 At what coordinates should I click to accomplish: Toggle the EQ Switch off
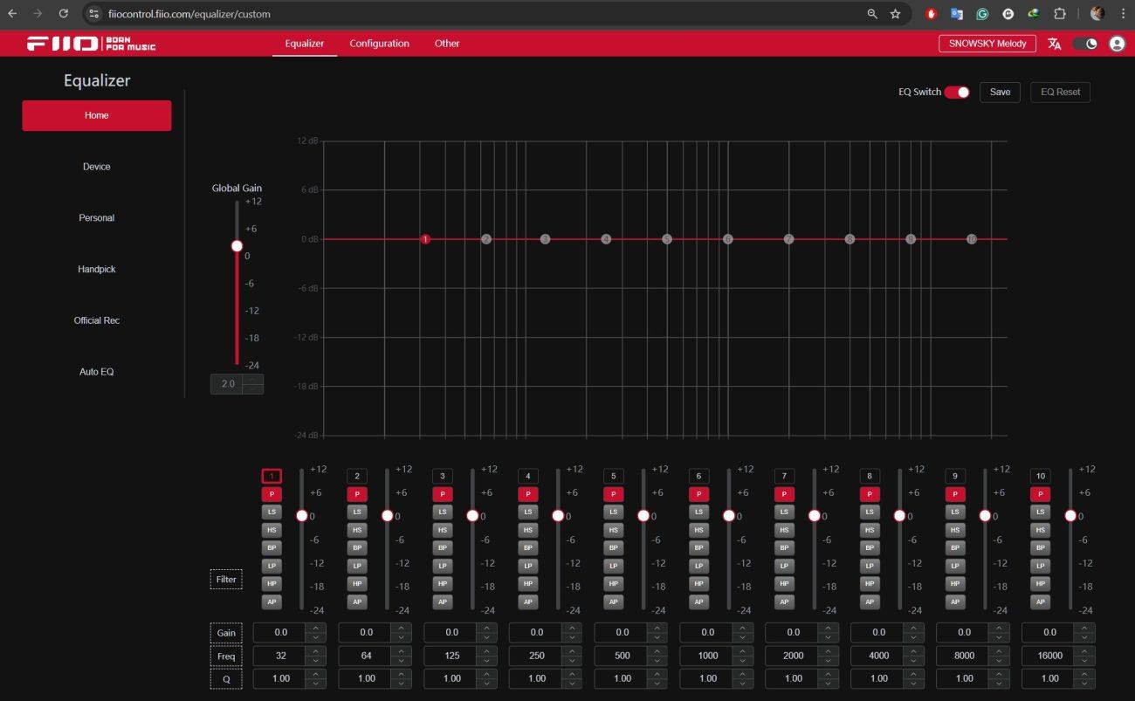[957, 93]
